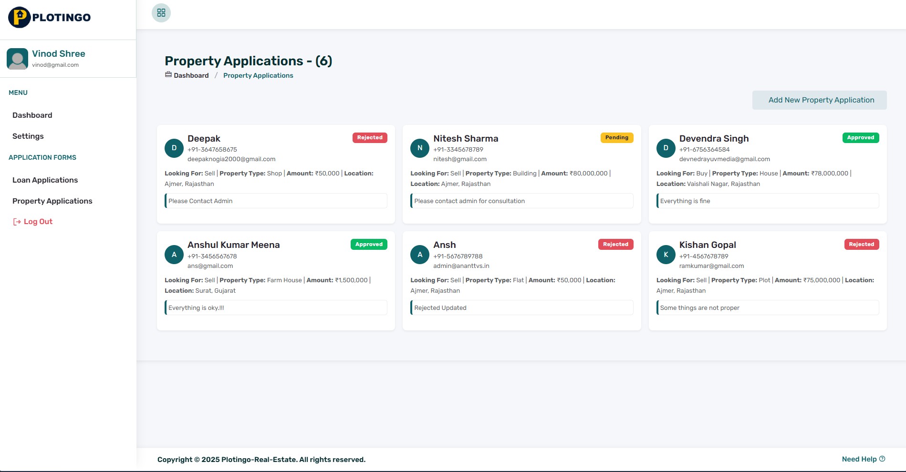Select Loan Applications in the sidebar

45,180
